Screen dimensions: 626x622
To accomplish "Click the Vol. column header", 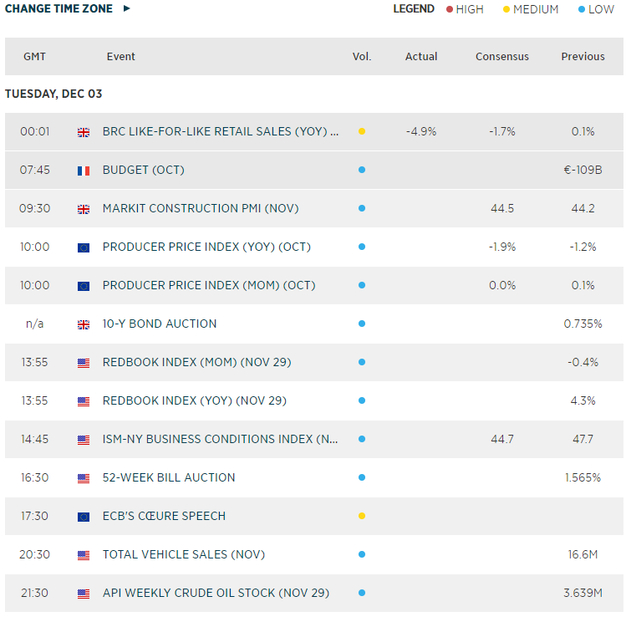I will point(362,57).
